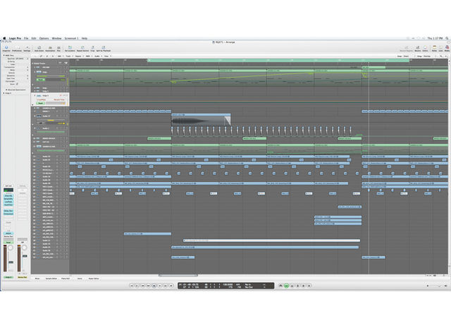Select the audio region with the fade-out waveform
Image resolution: width=451 pixels, height=335 pixels.
click(201, 119)
